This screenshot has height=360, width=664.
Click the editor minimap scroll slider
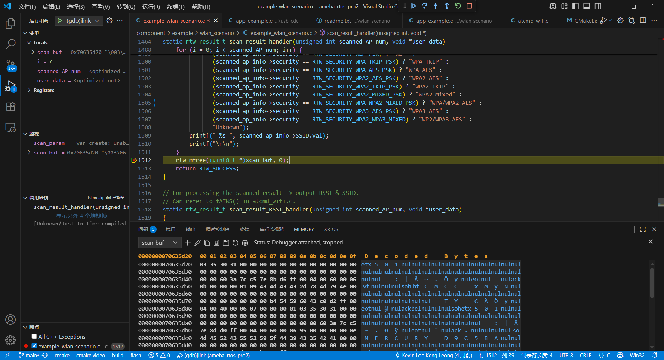pyautogui.click(x=661, y=202)
